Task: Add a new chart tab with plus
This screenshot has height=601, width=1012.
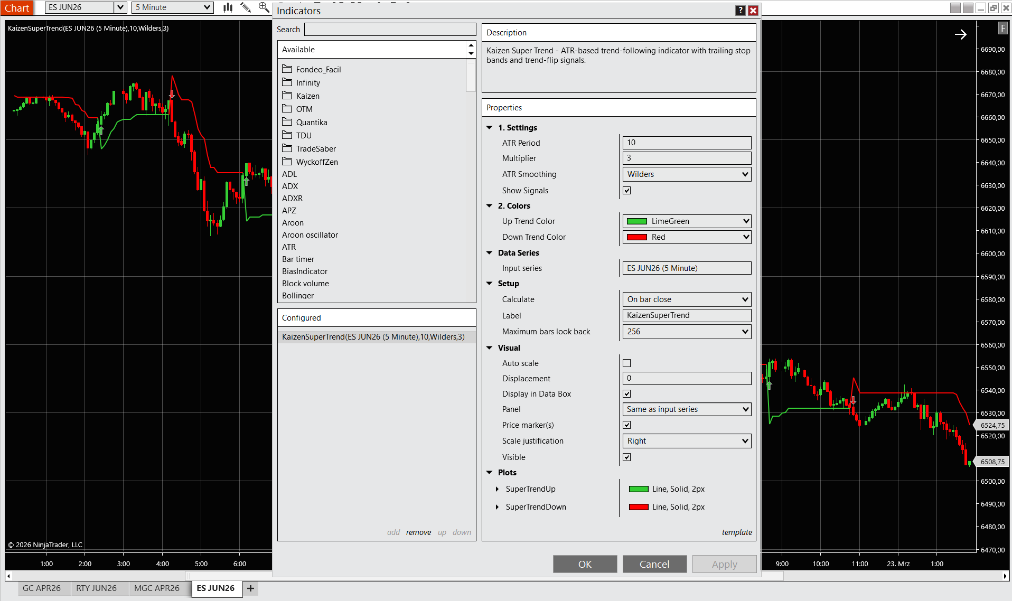Action: tap(250, 588)
